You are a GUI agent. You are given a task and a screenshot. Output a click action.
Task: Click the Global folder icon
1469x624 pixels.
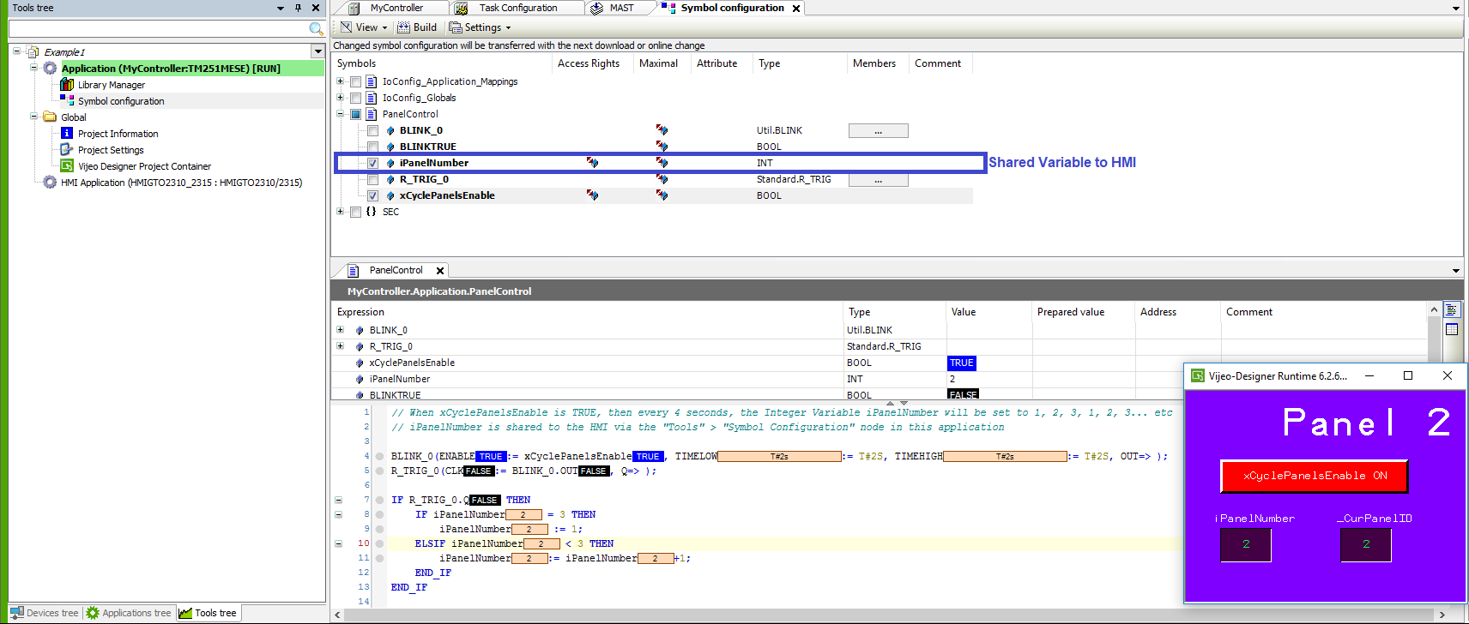point(50,117)
